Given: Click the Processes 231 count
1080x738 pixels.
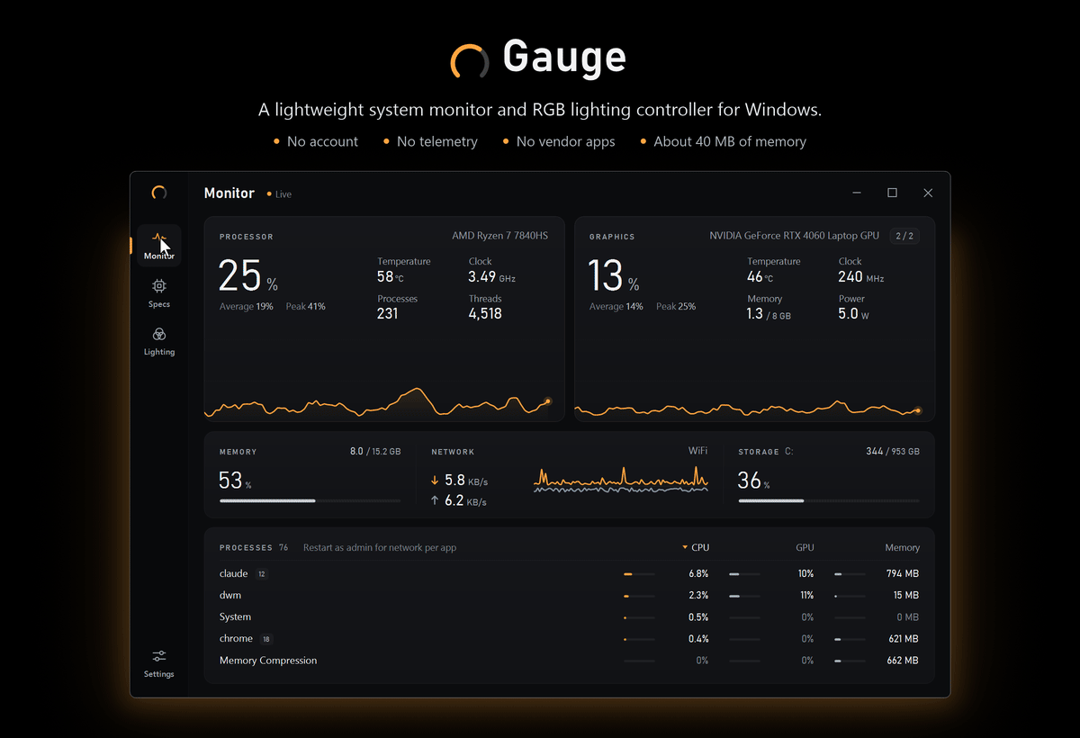Looking at the screenshot, I should 388,314.
